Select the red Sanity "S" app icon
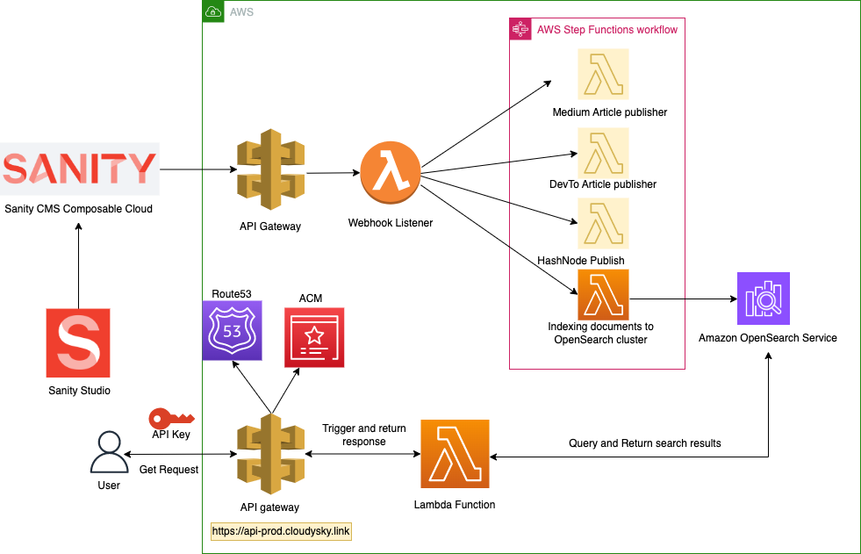The height and width of the screenshot is (554, 861). click(x=77, y=342)
